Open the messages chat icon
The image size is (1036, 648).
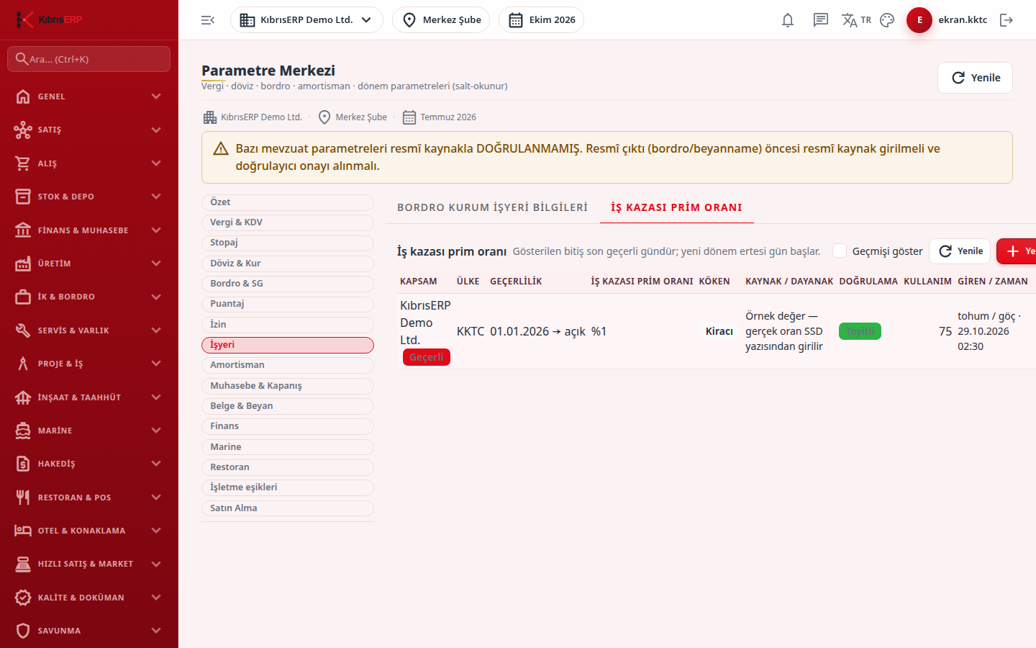[821, 20]
